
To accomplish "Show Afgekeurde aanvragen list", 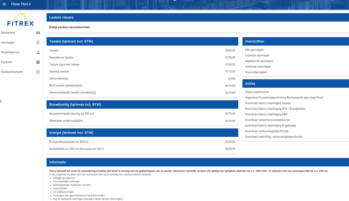I will [x=259, y=61].
